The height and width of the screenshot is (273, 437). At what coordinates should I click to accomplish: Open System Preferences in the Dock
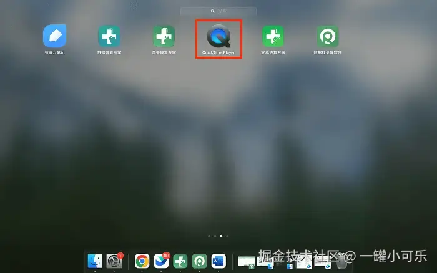point(114,261)
